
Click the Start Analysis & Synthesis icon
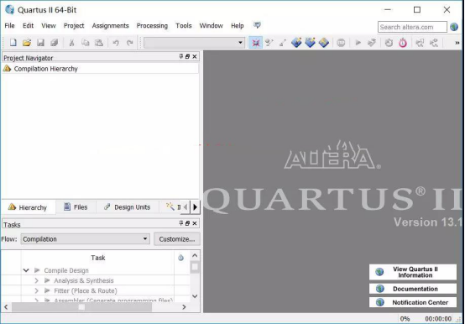(372, 43)
